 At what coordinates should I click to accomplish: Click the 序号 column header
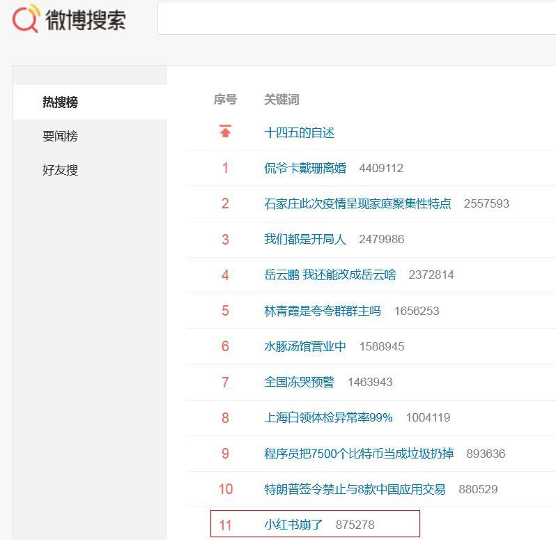(x=225, y=99)
